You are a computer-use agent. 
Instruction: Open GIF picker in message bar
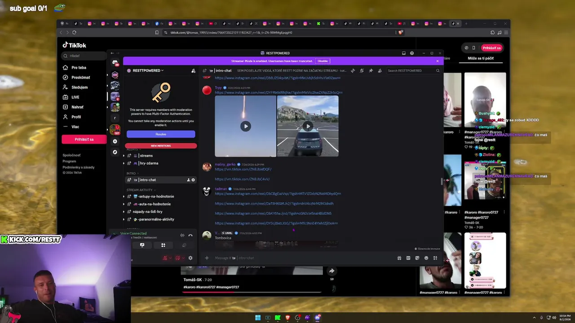coord(408,258)
